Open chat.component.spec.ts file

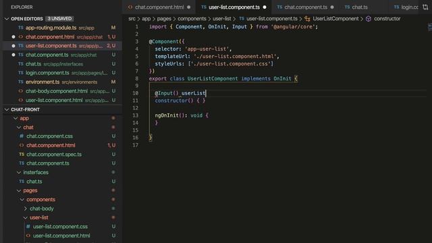62,155
